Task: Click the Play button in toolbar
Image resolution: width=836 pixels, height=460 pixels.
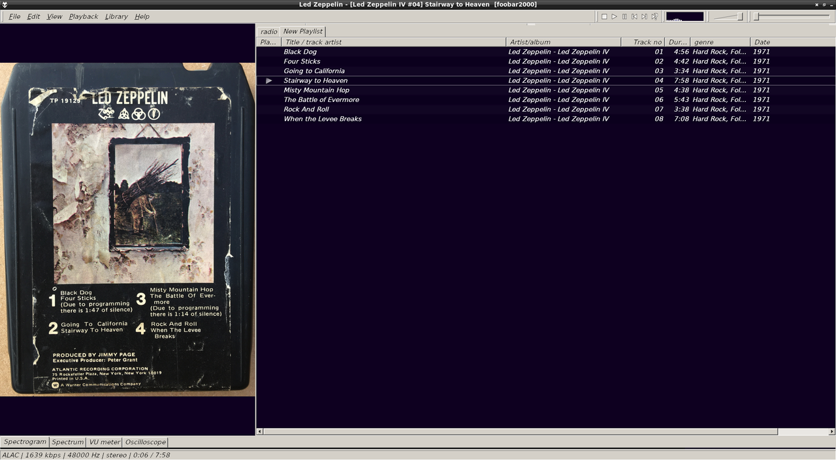Action: point(614,16)
